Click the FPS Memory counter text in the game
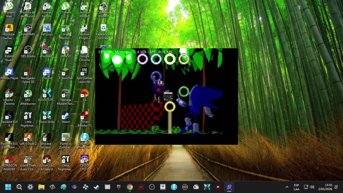The width and height of the screenshot is (343, 193). click(135, 52)
